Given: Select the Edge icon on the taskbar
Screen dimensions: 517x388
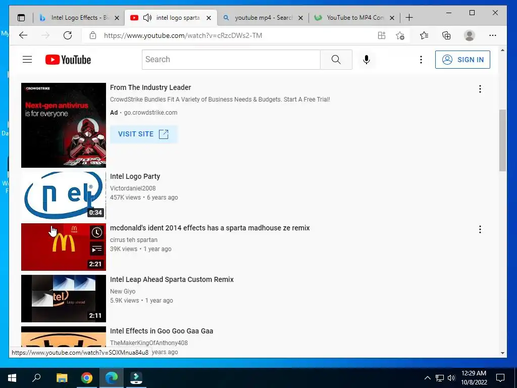Looking at the screenshot, I should 112,378.
